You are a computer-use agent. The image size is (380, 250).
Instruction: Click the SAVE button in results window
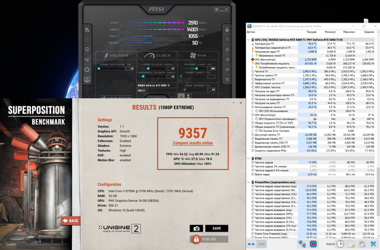217,229
